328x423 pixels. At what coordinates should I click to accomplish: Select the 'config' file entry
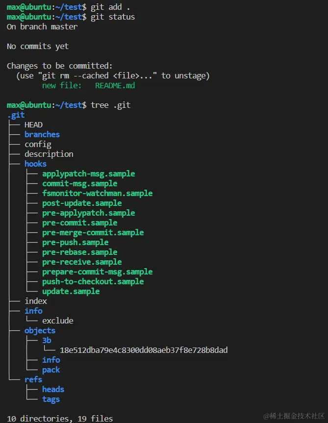coord(38,144)
